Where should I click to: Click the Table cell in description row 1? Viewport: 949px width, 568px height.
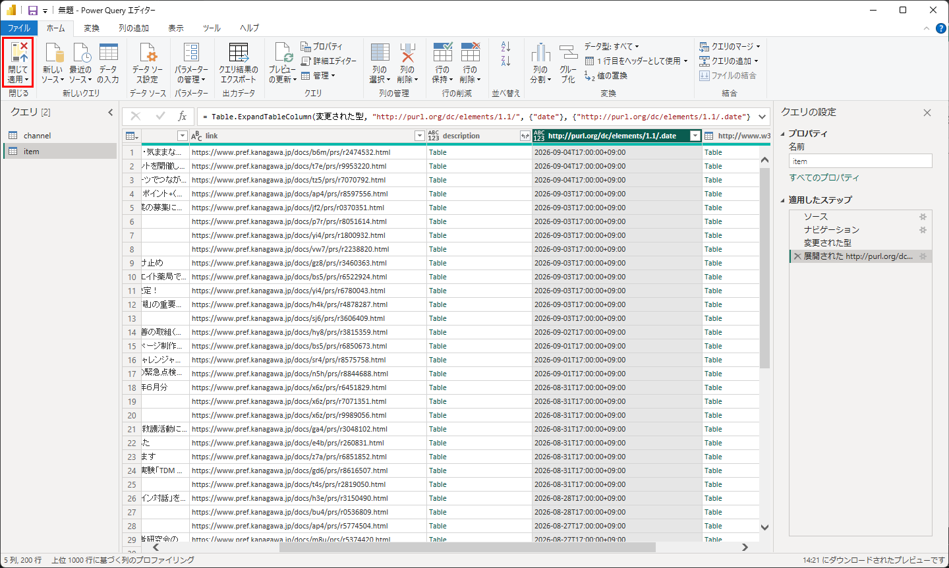click(x=478, y=152)
